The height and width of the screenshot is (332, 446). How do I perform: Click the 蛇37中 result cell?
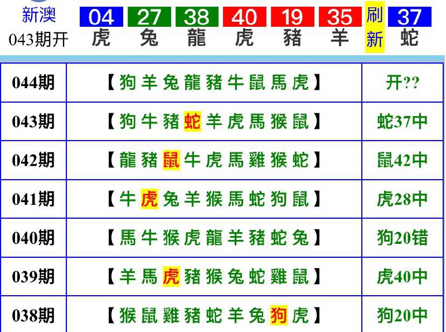403,121
